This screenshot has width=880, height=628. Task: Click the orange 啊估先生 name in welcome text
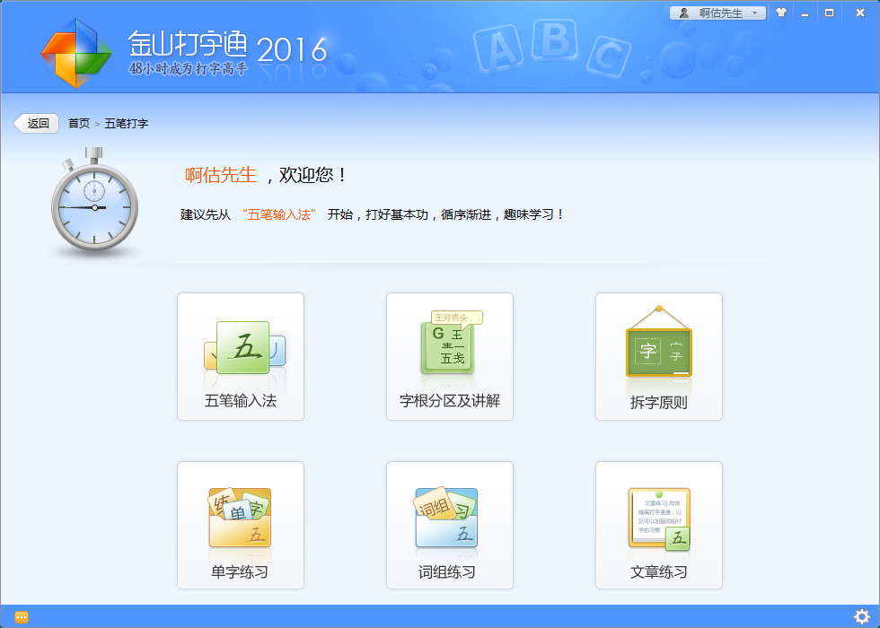coord(221,176)
